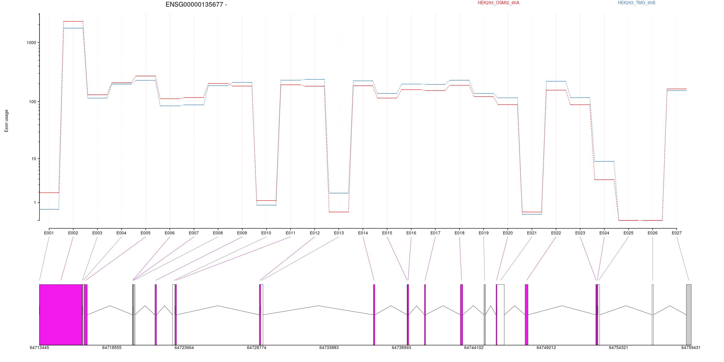
Task: Select exon label E019
Action: coord(484,233)
